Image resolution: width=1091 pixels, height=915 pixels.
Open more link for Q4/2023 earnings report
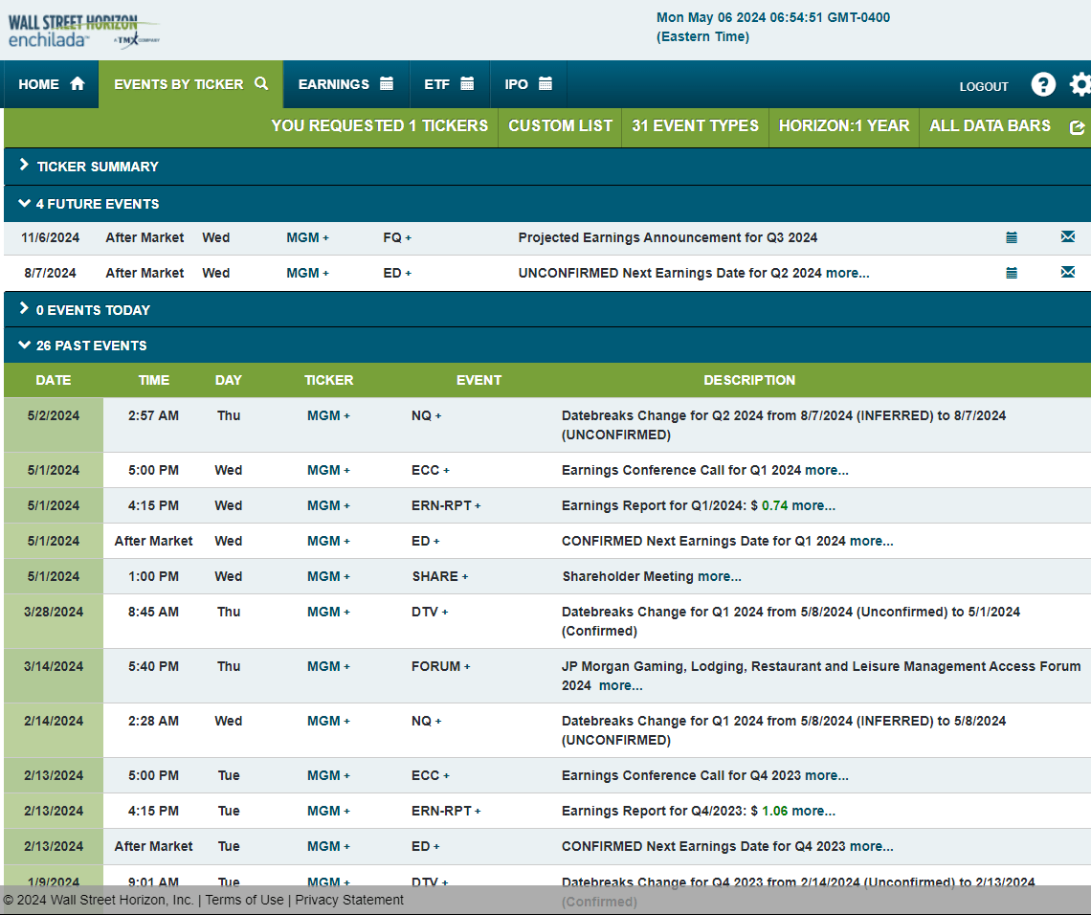813,812
